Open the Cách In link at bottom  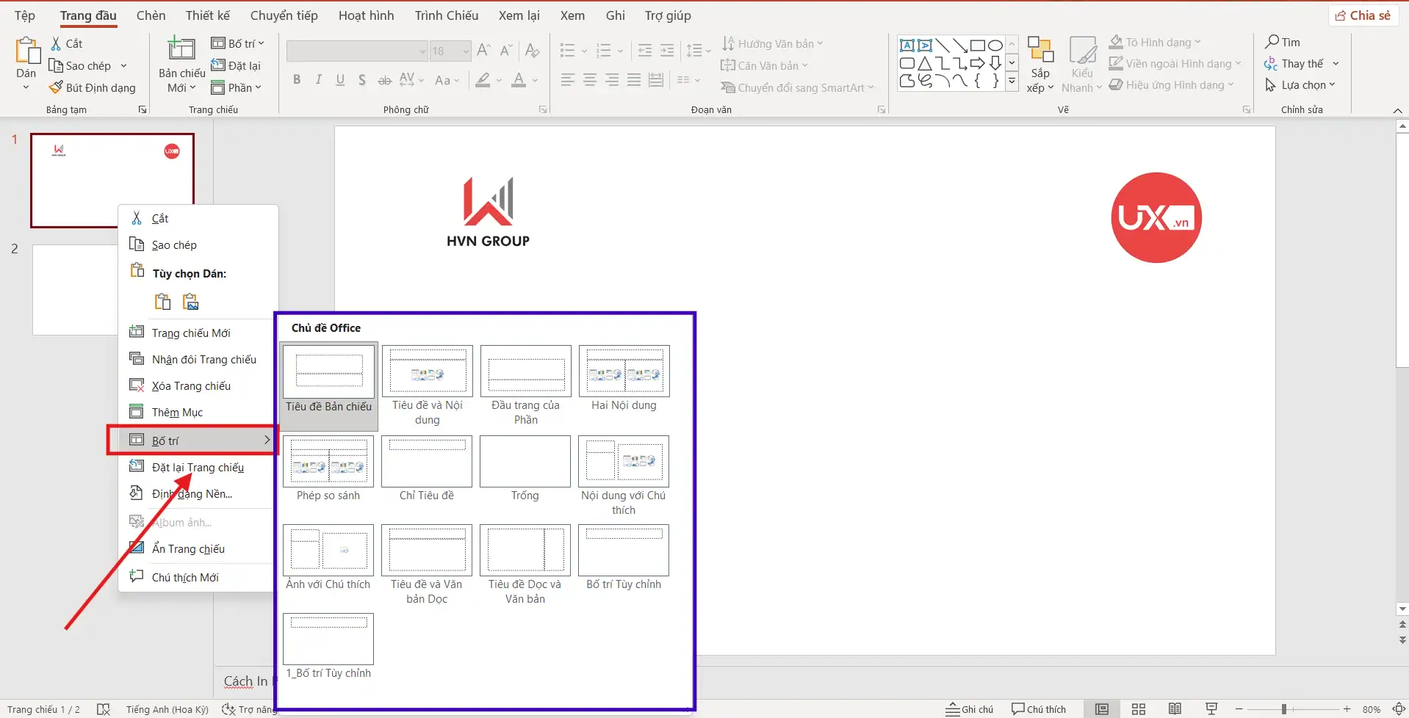tap(245, 681)
